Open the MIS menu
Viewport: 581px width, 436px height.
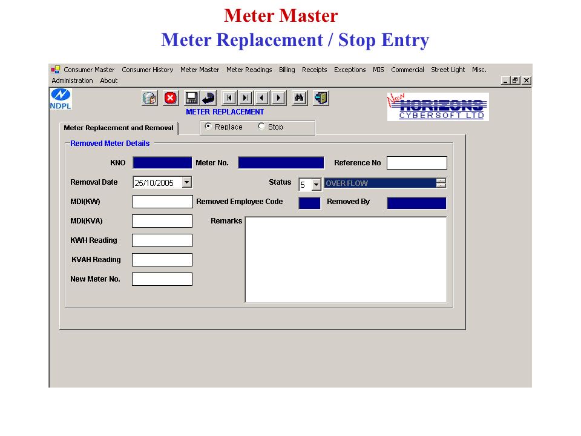point(378,70)
